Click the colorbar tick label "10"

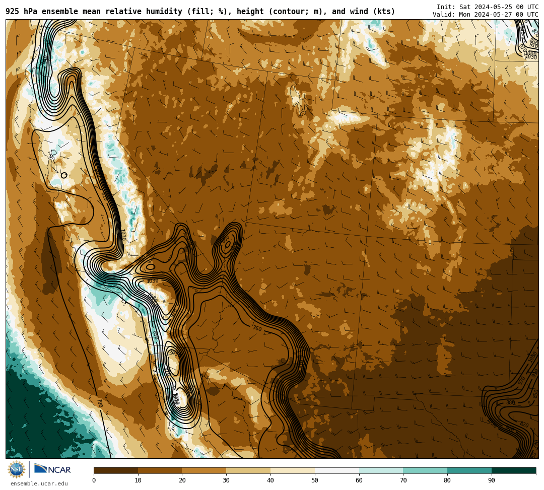coord(138,480)
